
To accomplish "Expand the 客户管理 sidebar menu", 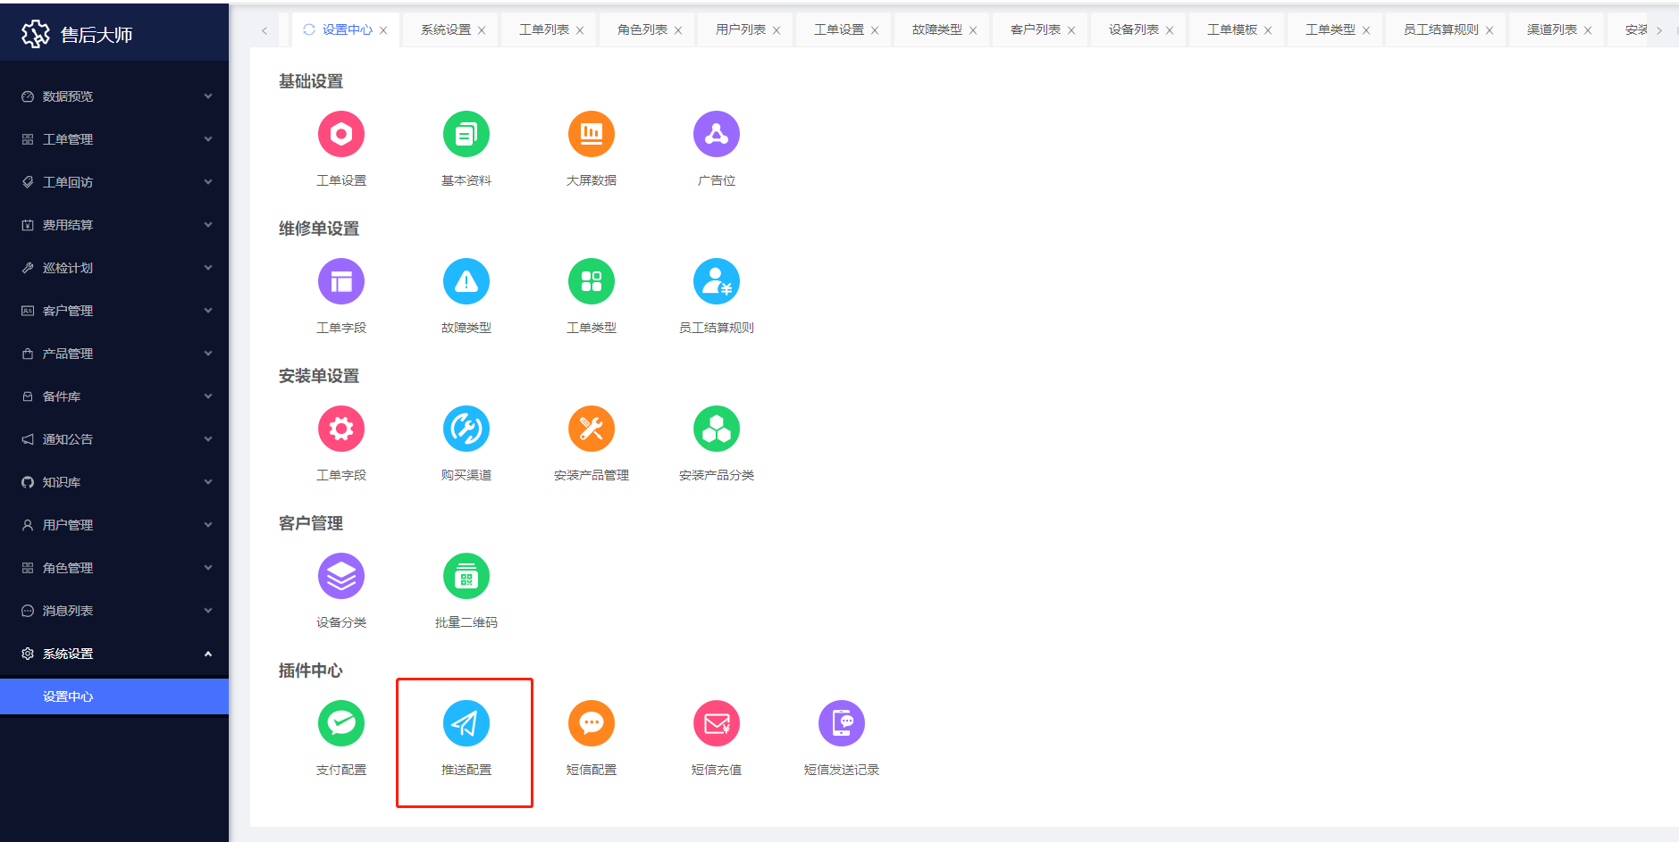I will [x=114, y=311].
